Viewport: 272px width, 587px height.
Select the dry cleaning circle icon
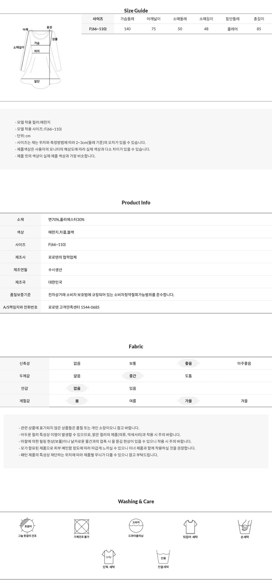click(136, 525)
